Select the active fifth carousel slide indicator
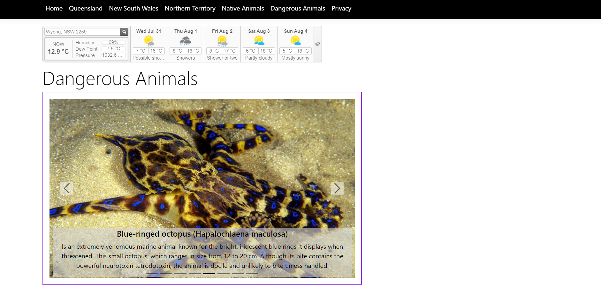Image resolution: width=601 pixels, height=286 pixels. pyautogui.click(x=209, y=273)
